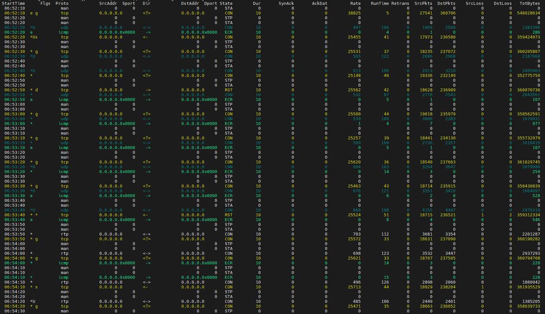Select the TotBytes value 360070736
This screenshot has width=545, height=314.
(528, 90)
